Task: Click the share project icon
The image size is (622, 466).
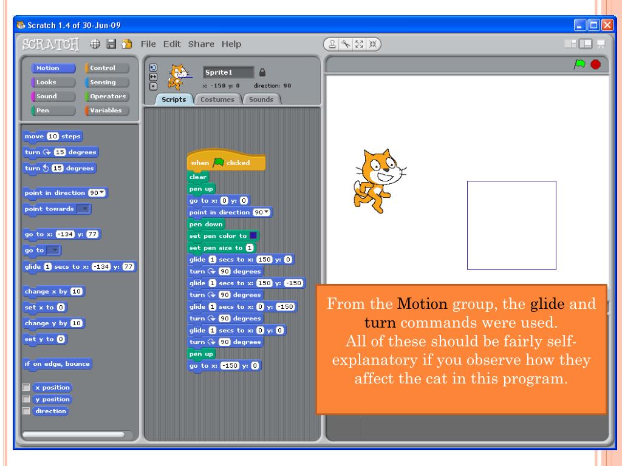Action: point(127,44)
